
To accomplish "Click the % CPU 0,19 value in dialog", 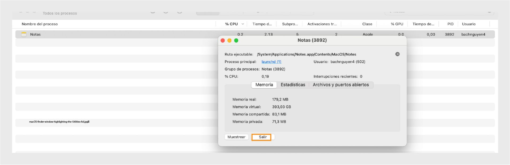I will click(x=265, y=77).
